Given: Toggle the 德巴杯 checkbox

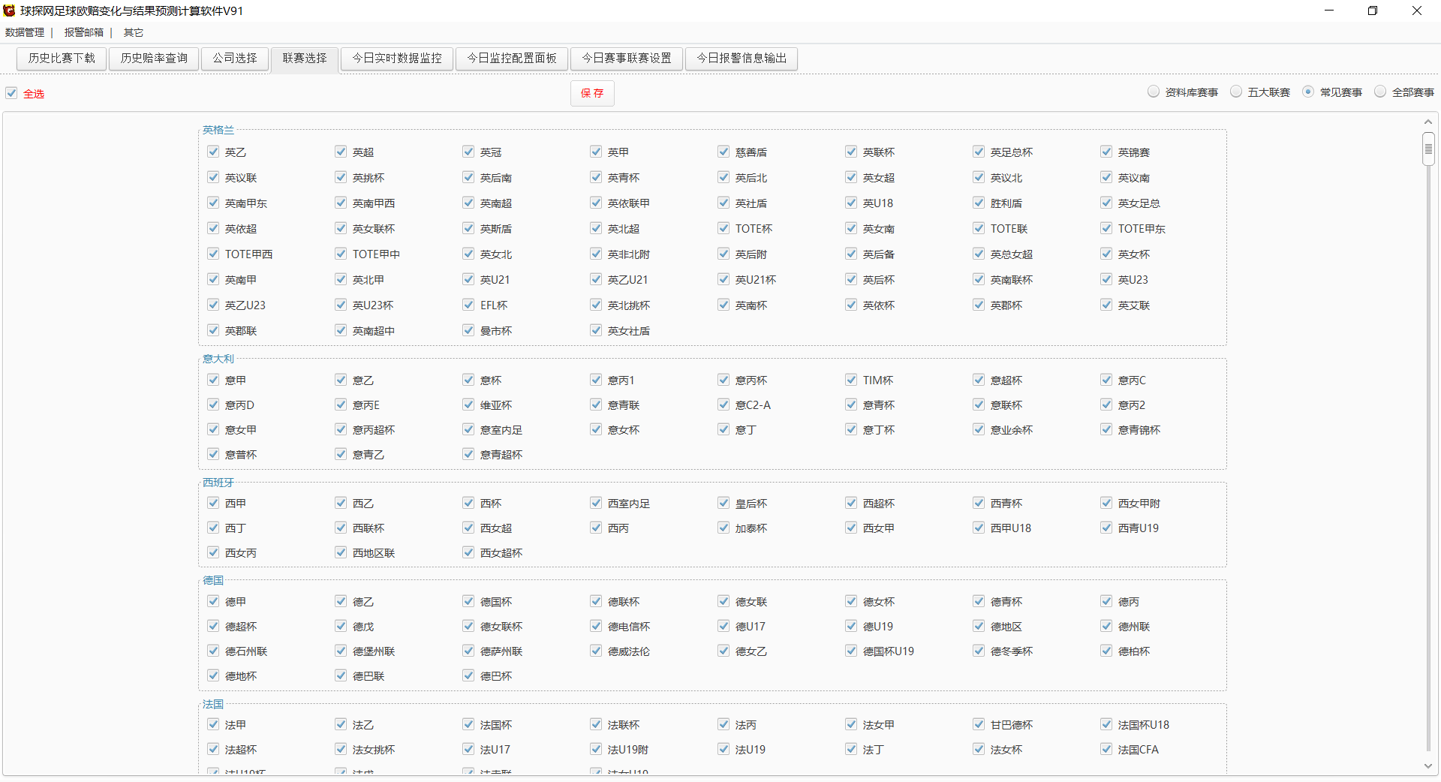Looking at the screenshot, I should 468,675.
